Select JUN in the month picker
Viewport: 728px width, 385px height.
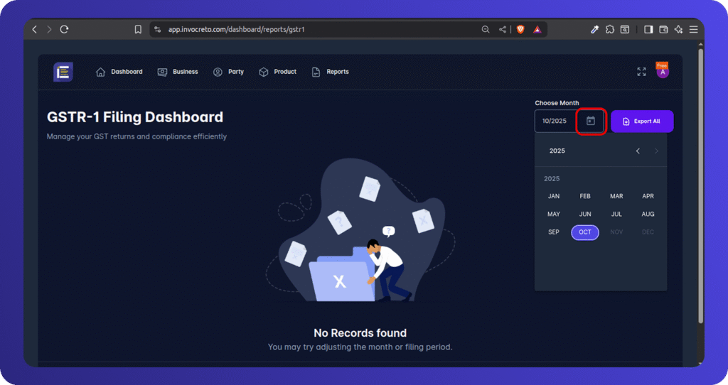[x=585, y=215]
